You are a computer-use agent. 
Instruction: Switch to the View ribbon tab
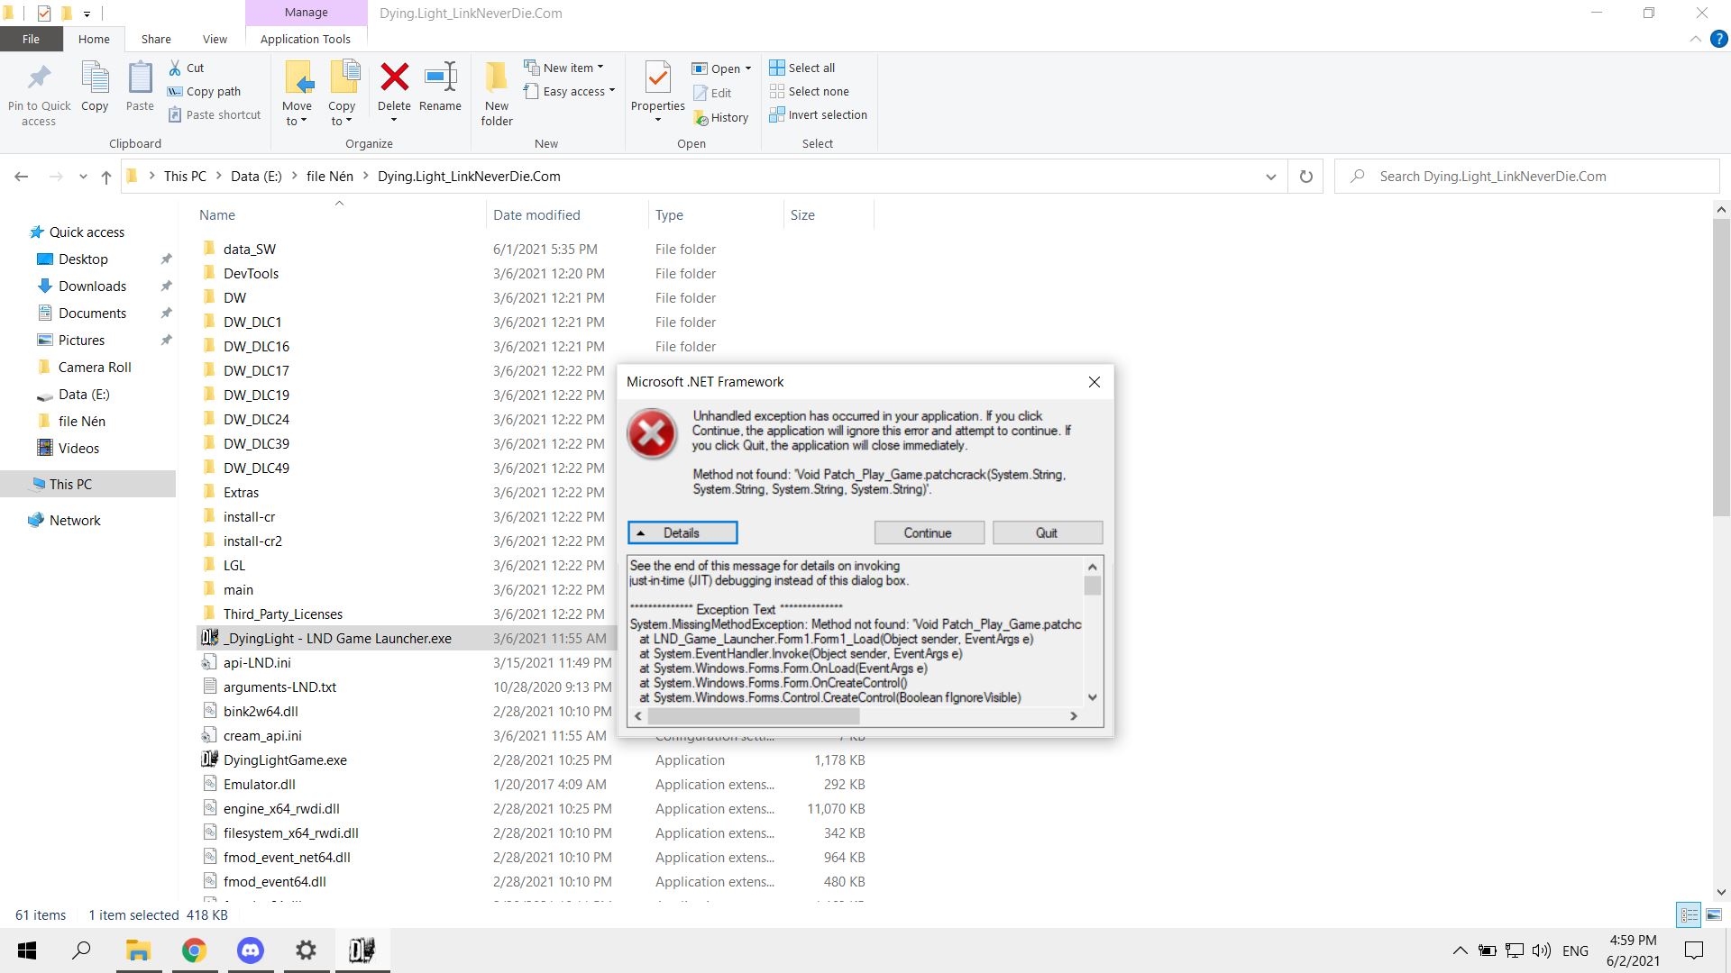(214, 40)
